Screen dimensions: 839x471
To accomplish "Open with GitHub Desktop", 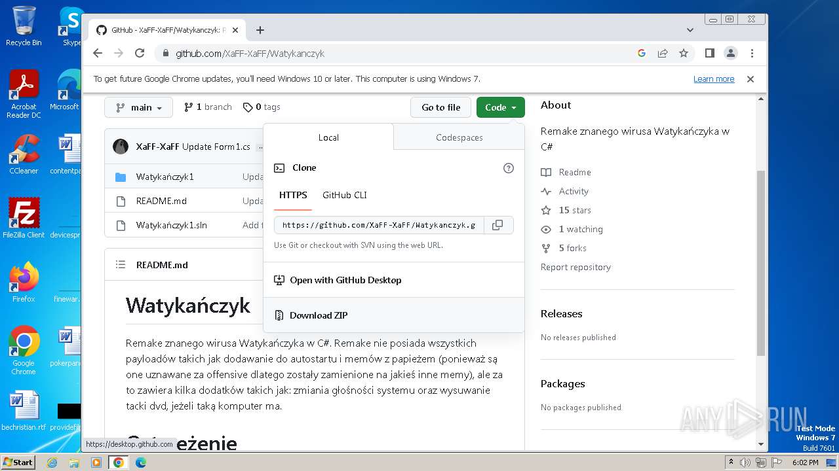I will click(393, 280).
